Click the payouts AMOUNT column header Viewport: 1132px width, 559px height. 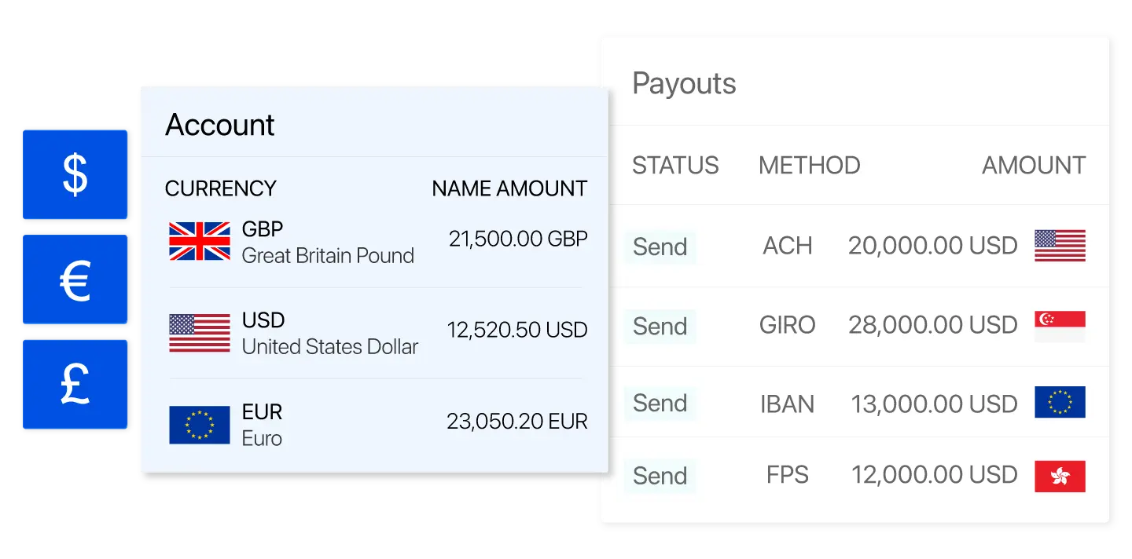click(1034, 166)
